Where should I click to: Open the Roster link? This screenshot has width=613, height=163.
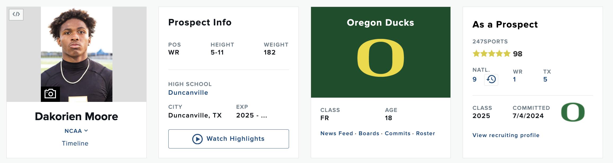click(x=425, y=133)
